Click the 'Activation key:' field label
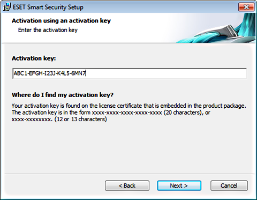The image size is (257, 200). pyautogui.click(x=34, y=58)
